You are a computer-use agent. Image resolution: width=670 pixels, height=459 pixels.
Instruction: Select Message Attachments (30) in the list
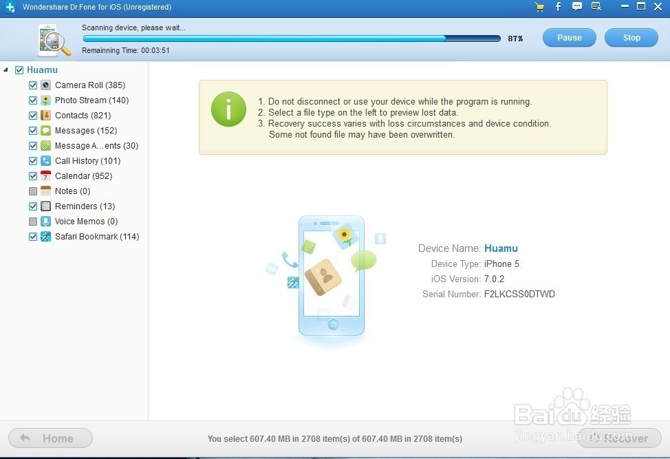point(96,146)
